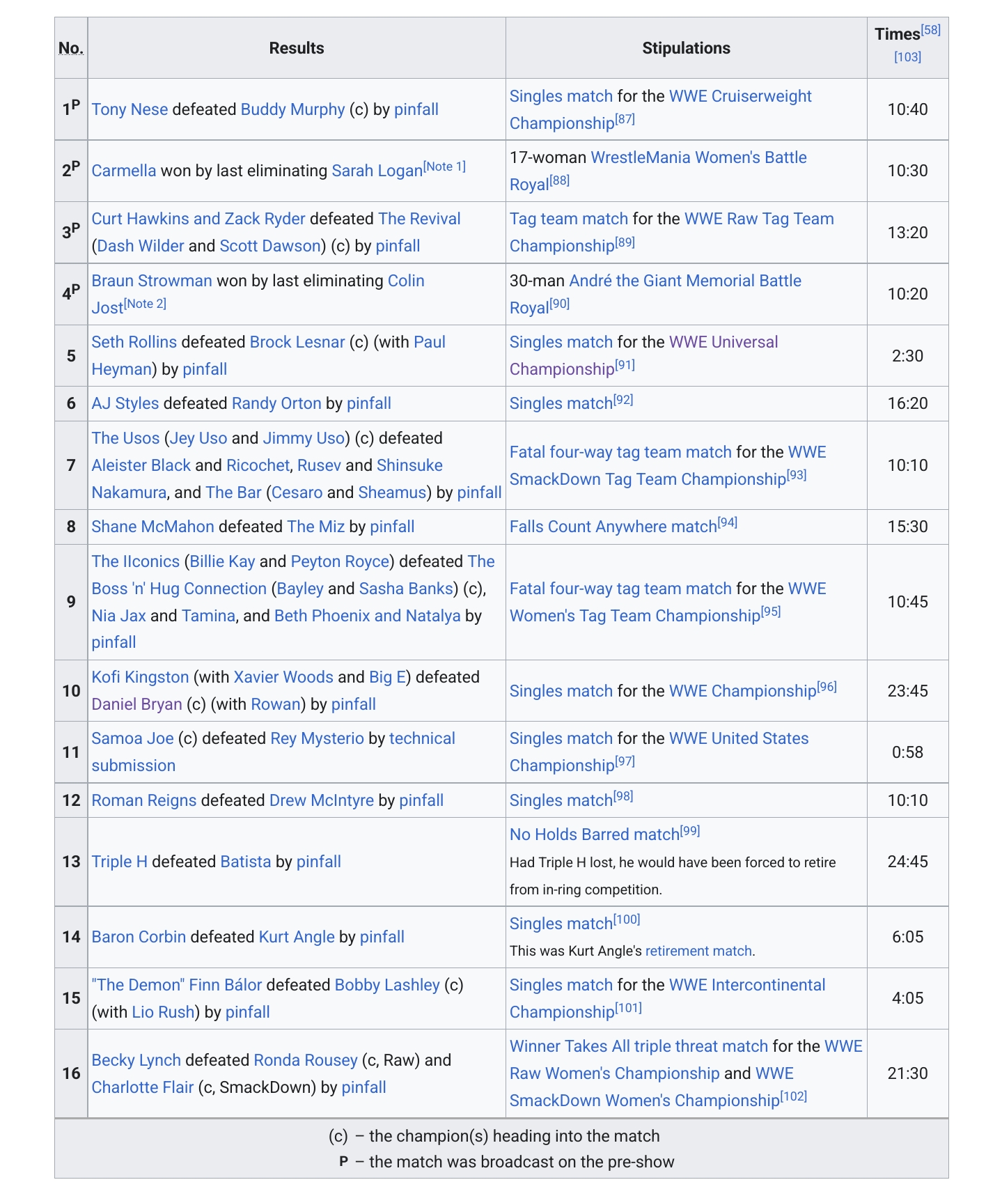Click the Jimmy Uso link

pos(304,438)
